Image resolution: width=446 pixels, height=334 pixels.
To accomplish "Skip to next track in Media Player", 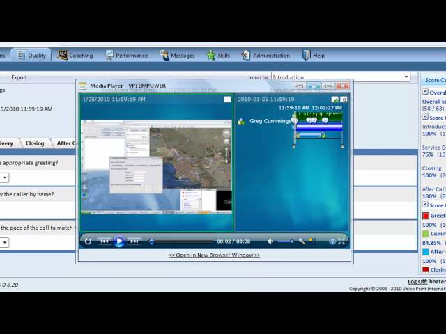I will coord(134,241).
